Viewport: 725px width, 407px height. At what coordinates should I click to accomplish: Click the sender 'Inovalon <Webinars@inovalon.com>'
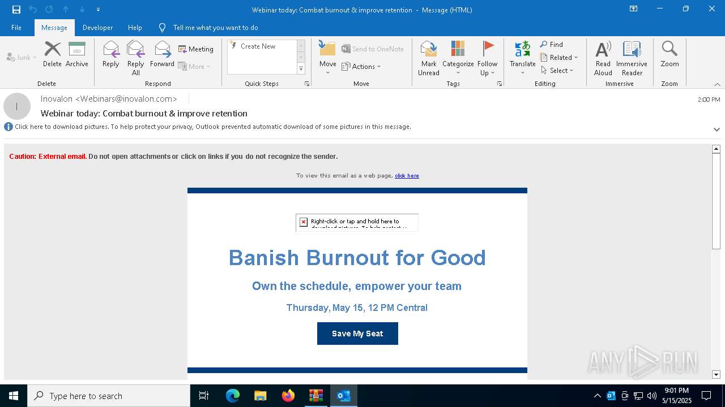click(109, 99)
